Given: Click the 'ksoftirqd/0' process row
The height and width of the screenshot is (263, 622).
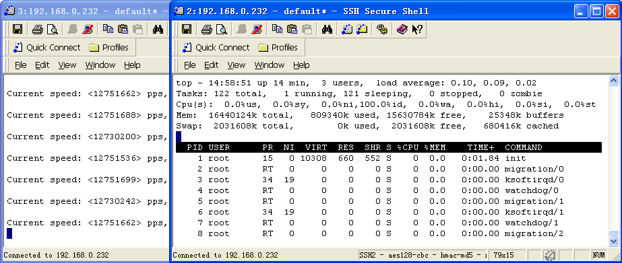Looking at the screenshot, I should [389, 180].
